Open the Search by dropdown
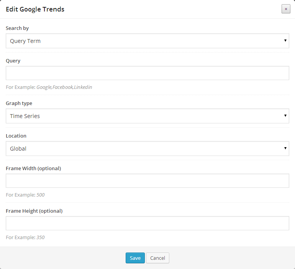Image resolution: width=295 pixels, height=269 pixels. point(147,41)
